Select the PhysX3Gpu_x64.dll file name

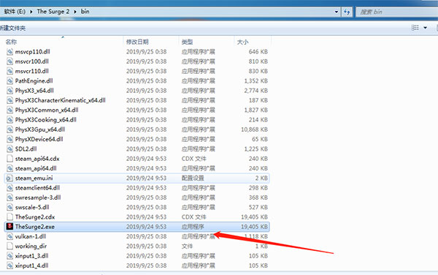pos(40,129)
